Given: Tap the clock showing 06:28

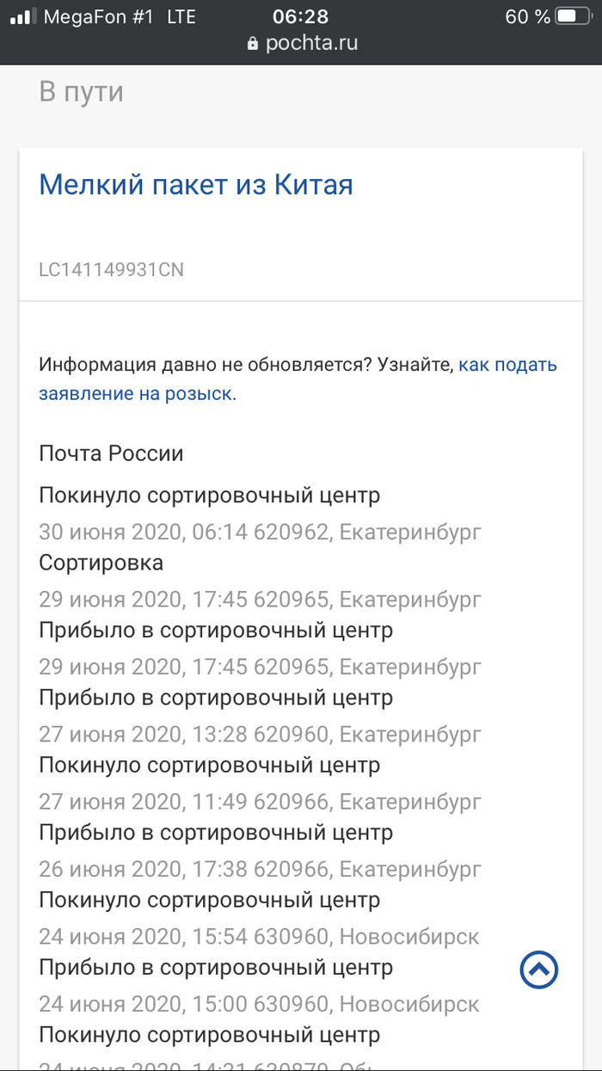Looking at the screenshot, I should pyautogui.click(x=301, y=16).
